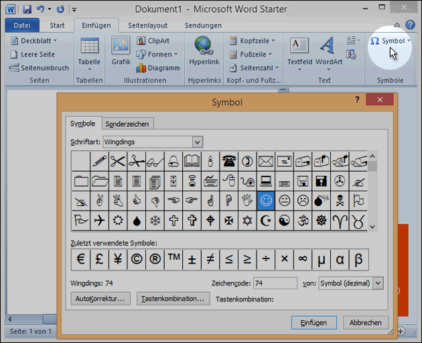The height and width of the screenshot is (343, 422).
Task: Open the ClipArt pane
Action: [x=153, y=41]
